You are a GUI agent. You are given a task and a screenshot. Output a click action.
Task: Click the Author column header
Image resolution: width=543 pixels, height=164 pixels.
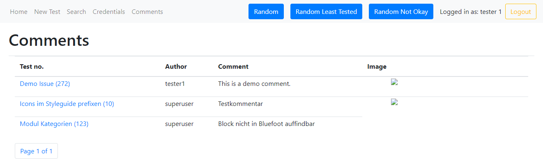(176, 67)
